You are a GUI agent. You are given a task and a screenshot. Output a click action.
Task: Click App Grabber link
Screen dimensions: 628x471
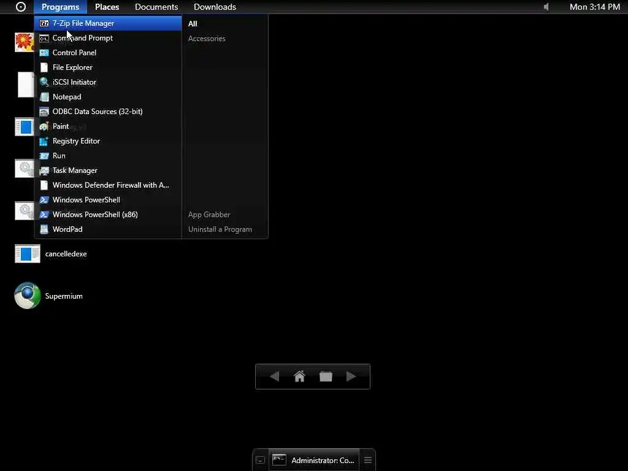coord(209,215)
